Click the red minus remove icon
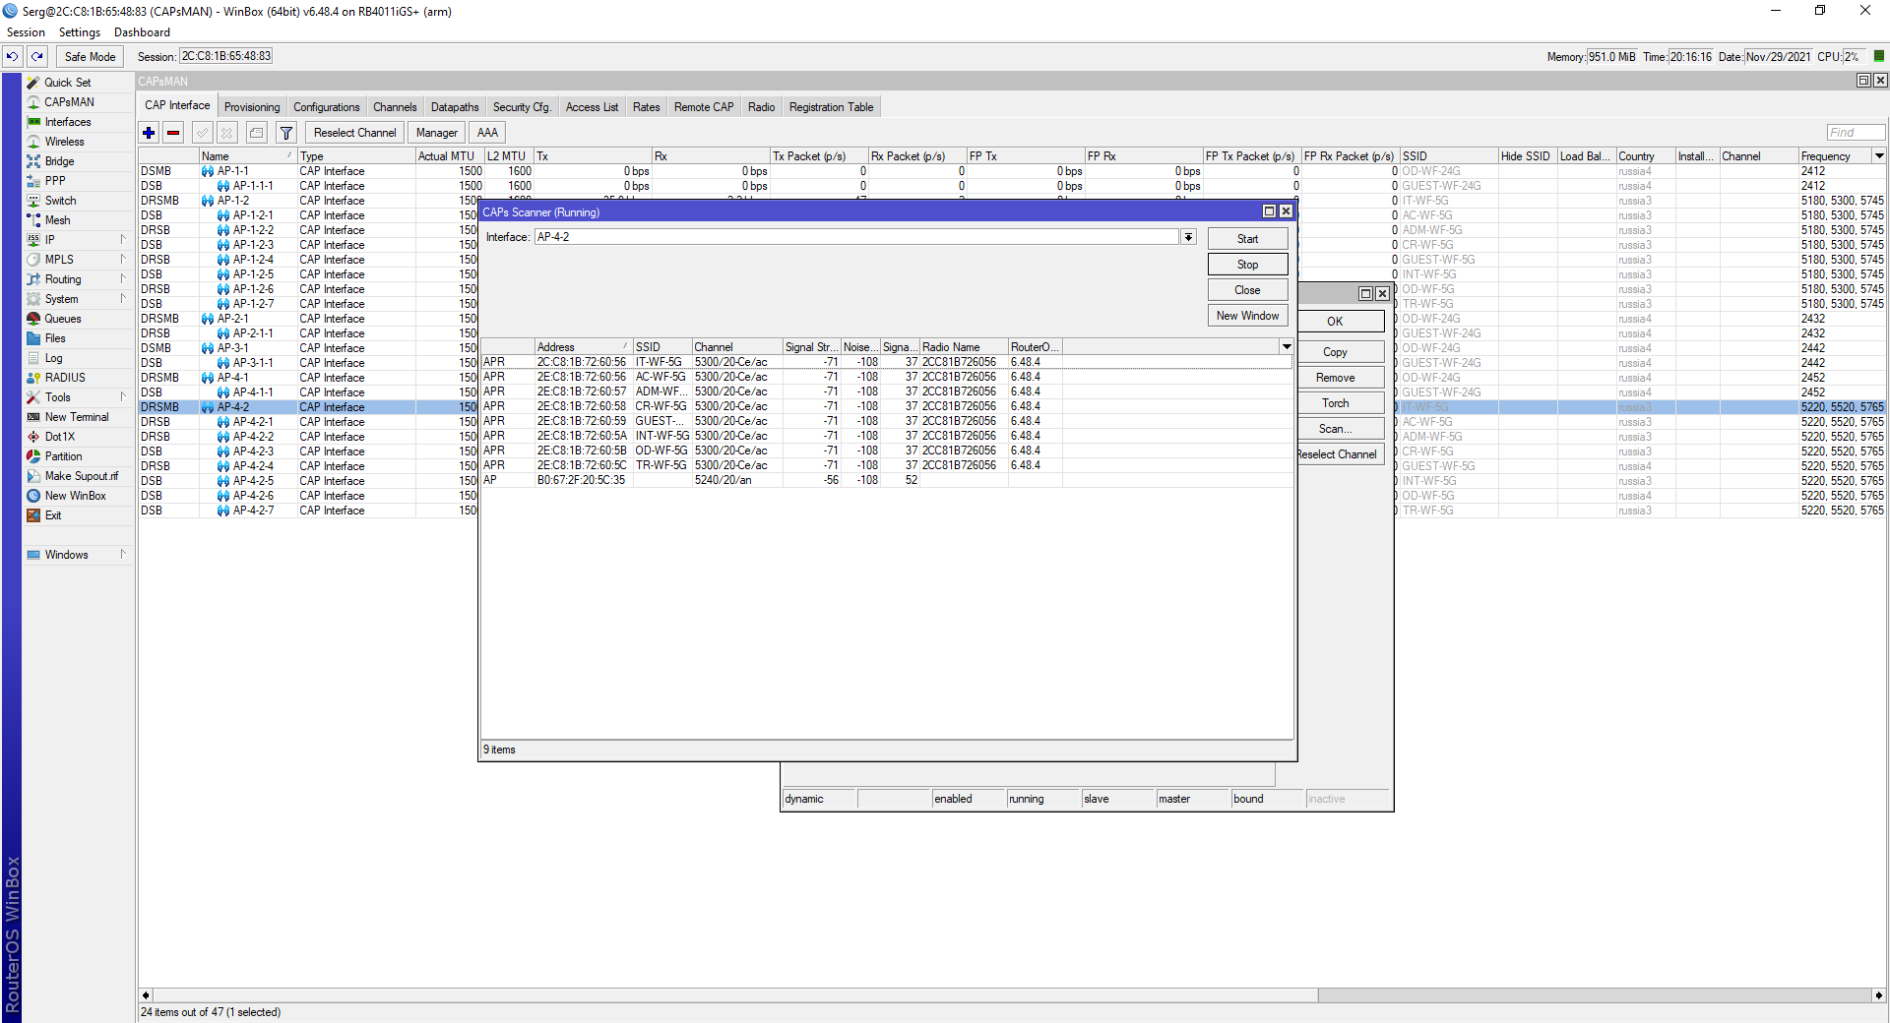The image size is (1890, 1023). point(173,133)
